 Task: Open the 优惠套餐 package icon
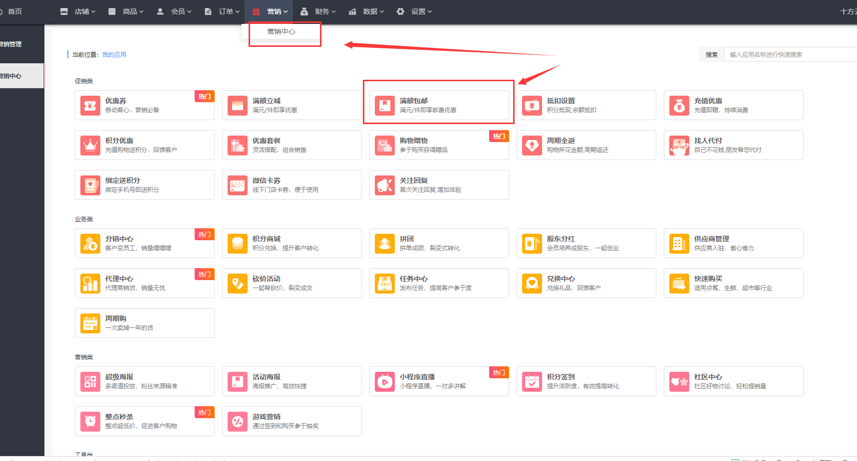238,145
